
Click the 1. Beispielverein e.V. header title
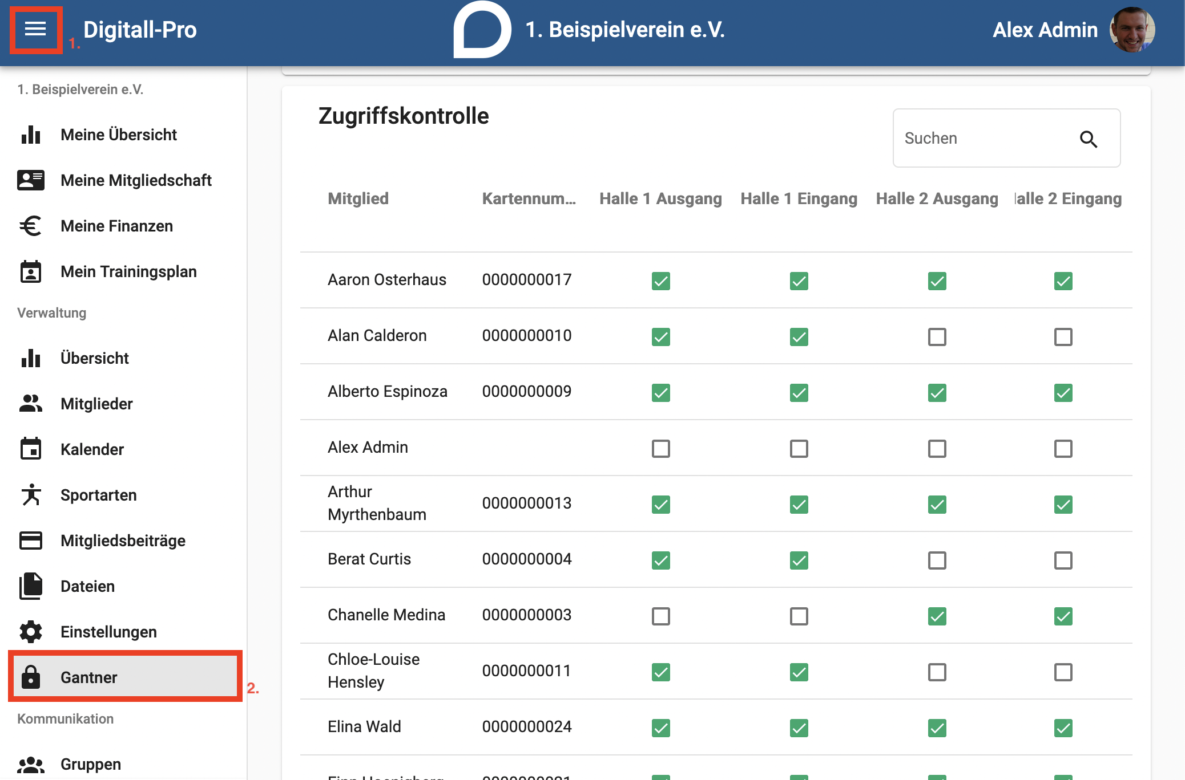tap(625, 30)
